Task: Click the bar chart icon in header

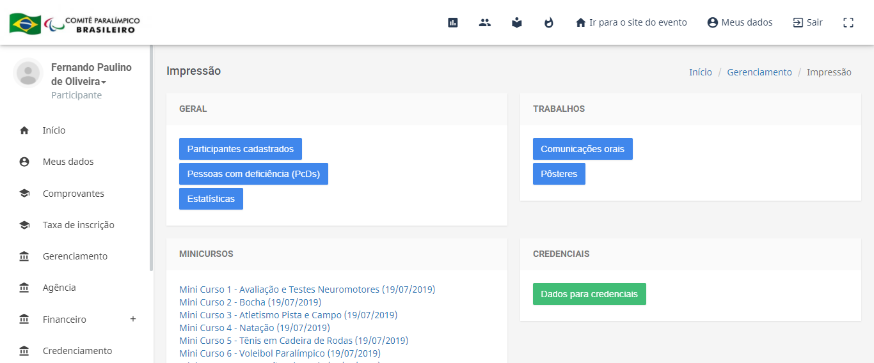Action: click(x=453, y=22)
